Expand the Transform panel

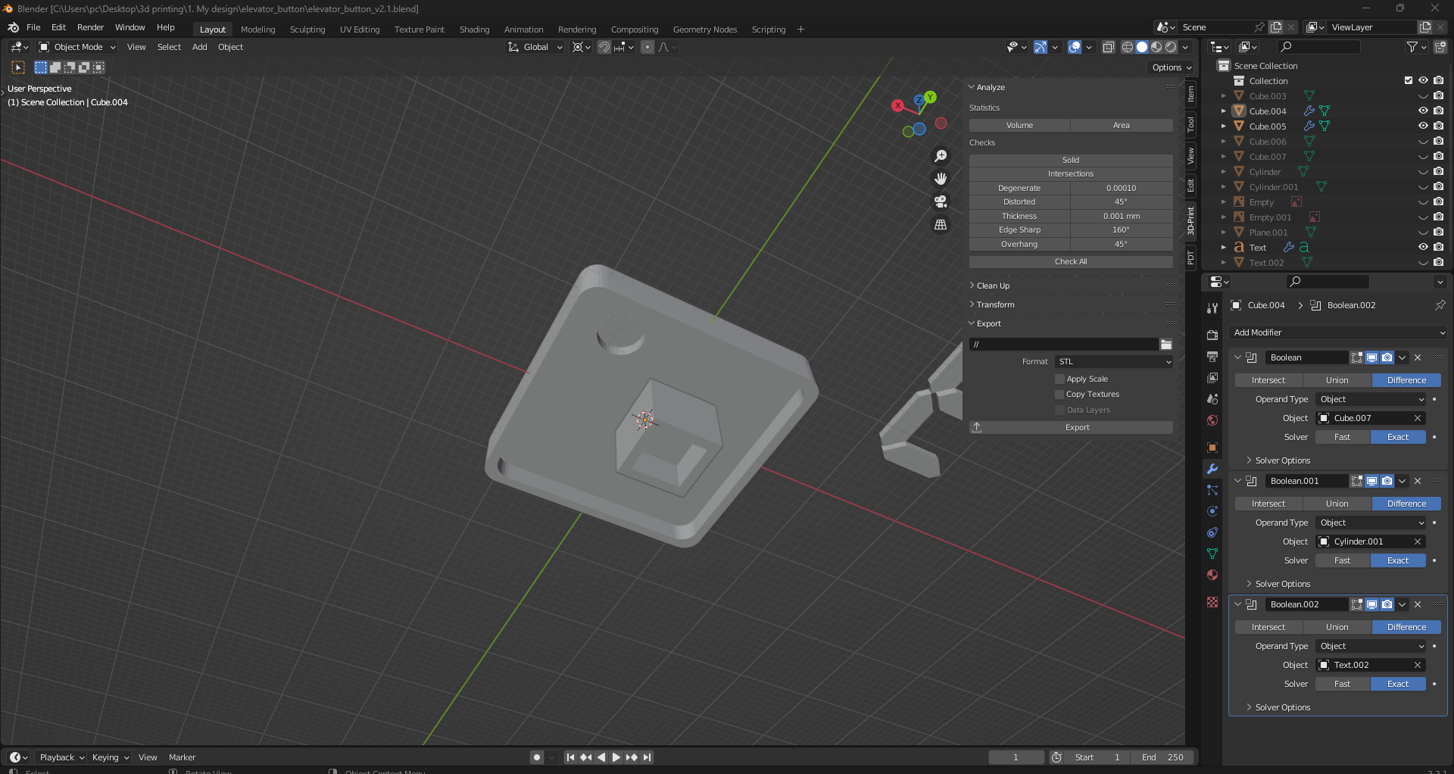(995, 304)
